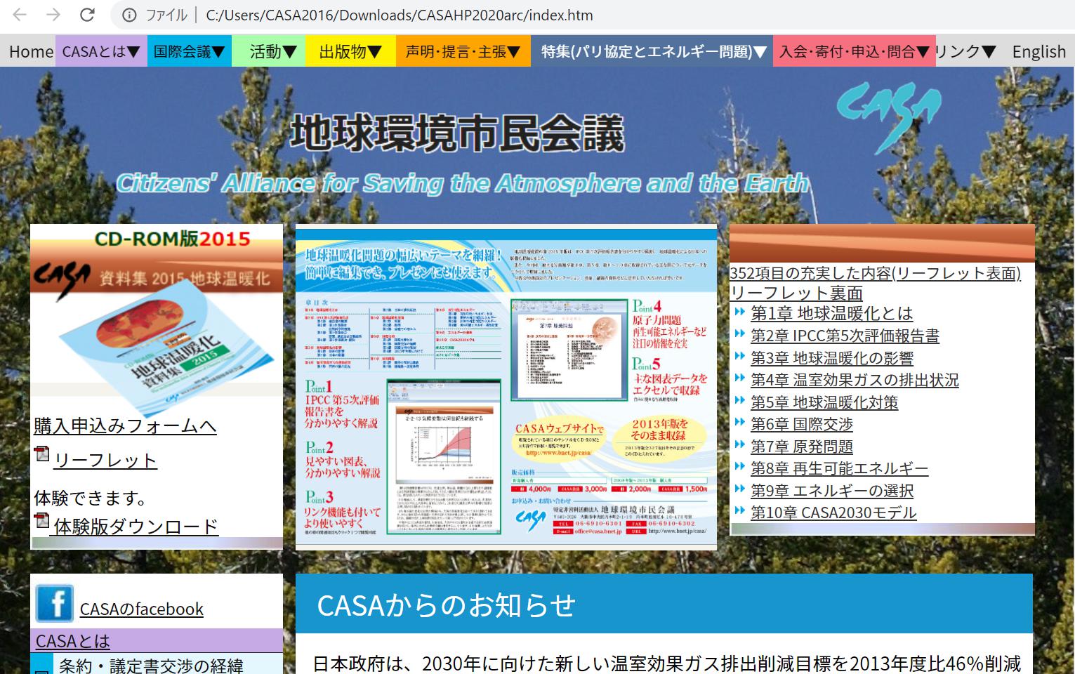This screenshot has width=1075, height=674.
Task: Click the arrow icon beside 第7章 原発問題
Action: 739,444
